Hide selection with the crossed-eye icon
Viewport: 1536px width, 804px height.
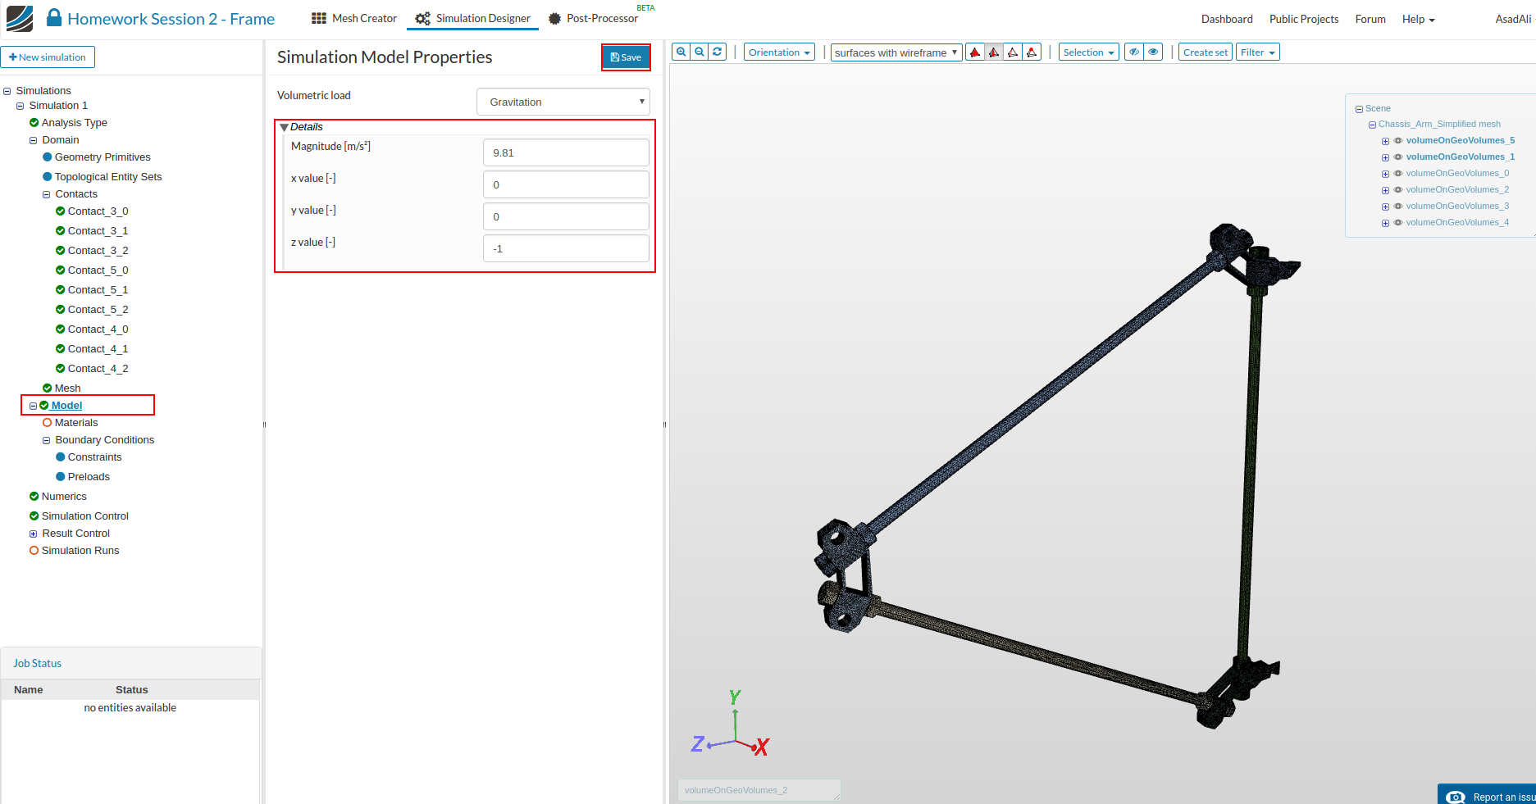click(1134, 52)
